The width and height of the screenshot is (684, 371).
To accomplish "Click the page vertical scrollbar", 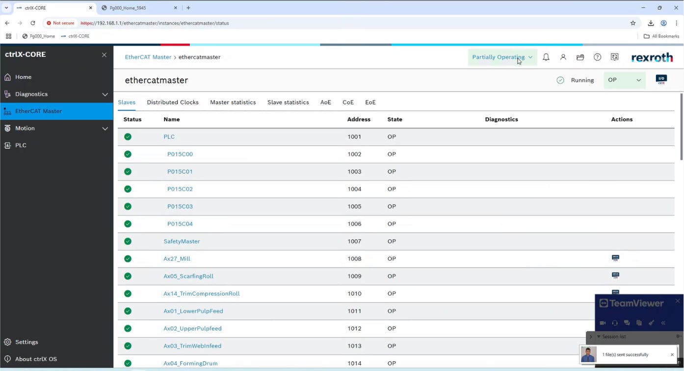I will click(681, 127).
